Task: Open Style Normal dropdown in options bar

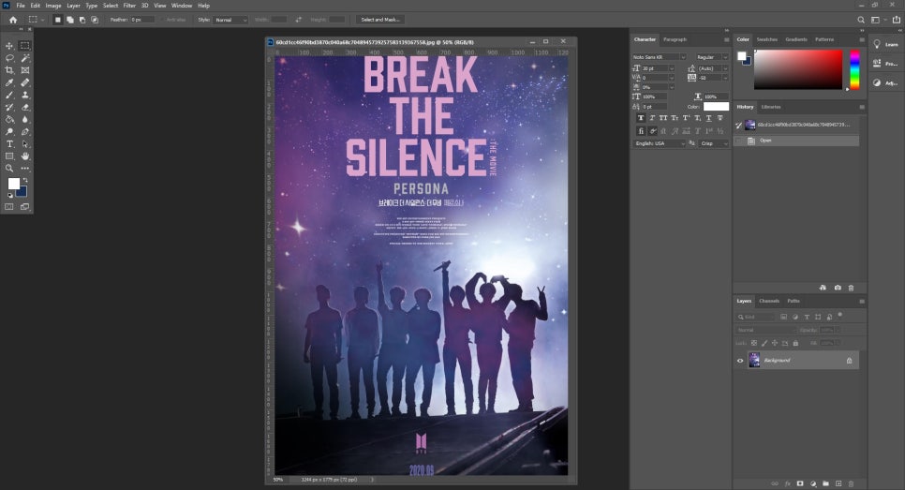Action: point(230,20)
